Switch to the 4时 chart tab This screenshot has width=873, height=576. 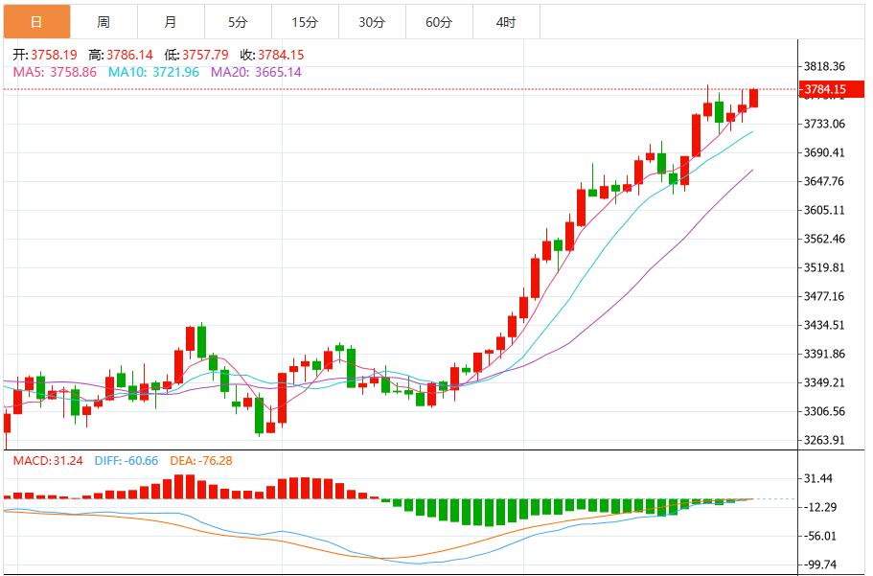(506, 22)
